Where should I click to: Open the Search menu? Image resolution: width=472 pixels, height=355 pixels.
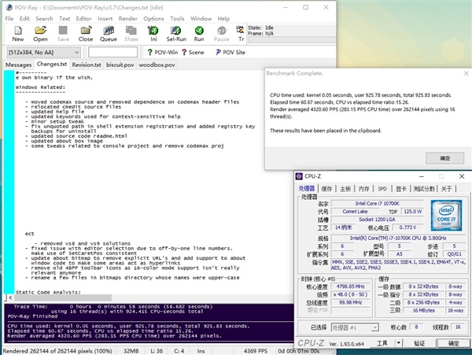(44, 19)
